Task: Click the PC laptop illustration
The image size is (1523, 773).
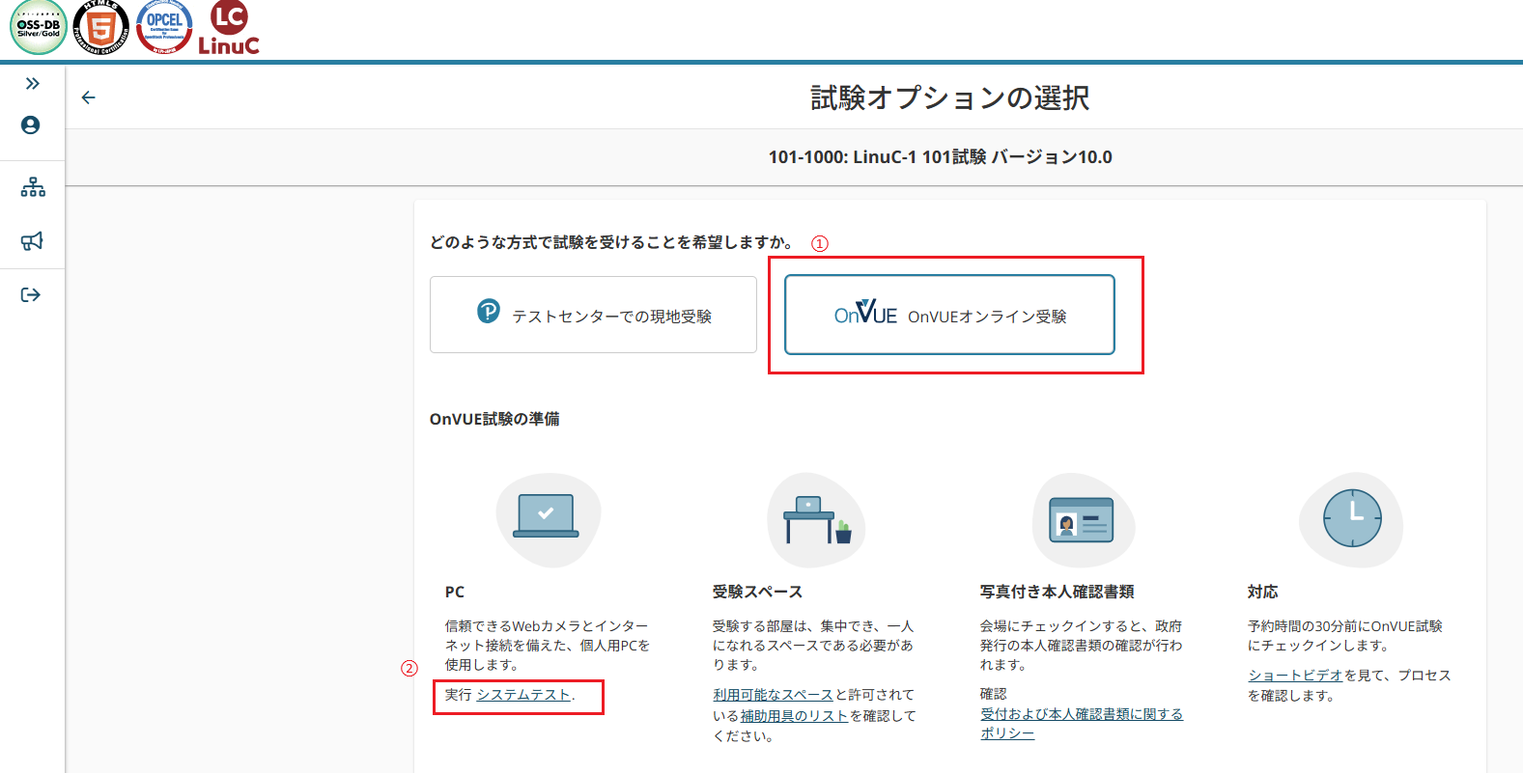Action: pos(547,518)
